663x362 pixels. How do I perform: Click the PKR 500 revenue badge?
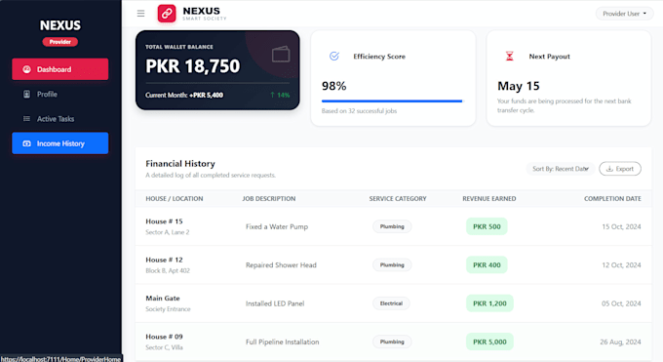tap(487, 226)
